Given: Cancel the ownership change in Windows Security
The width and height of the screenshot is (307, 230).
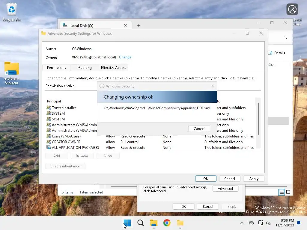Looking at the screenshot, I should pos(199,128).
